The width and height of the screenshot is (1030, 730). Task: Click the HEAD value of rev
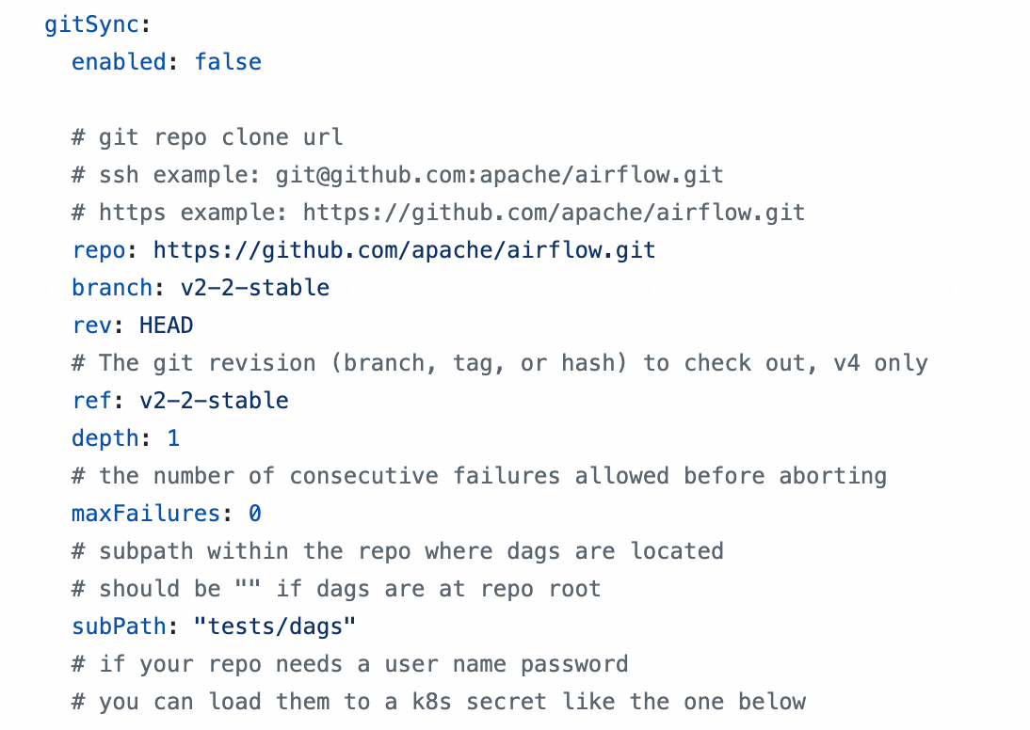[x=167, y=325]
